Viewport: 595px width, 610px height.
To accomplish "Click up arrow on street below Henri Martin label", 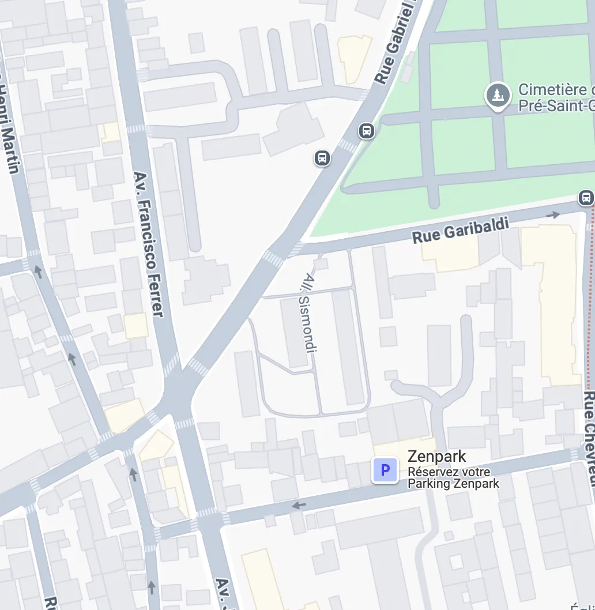I will coord(38,272).
